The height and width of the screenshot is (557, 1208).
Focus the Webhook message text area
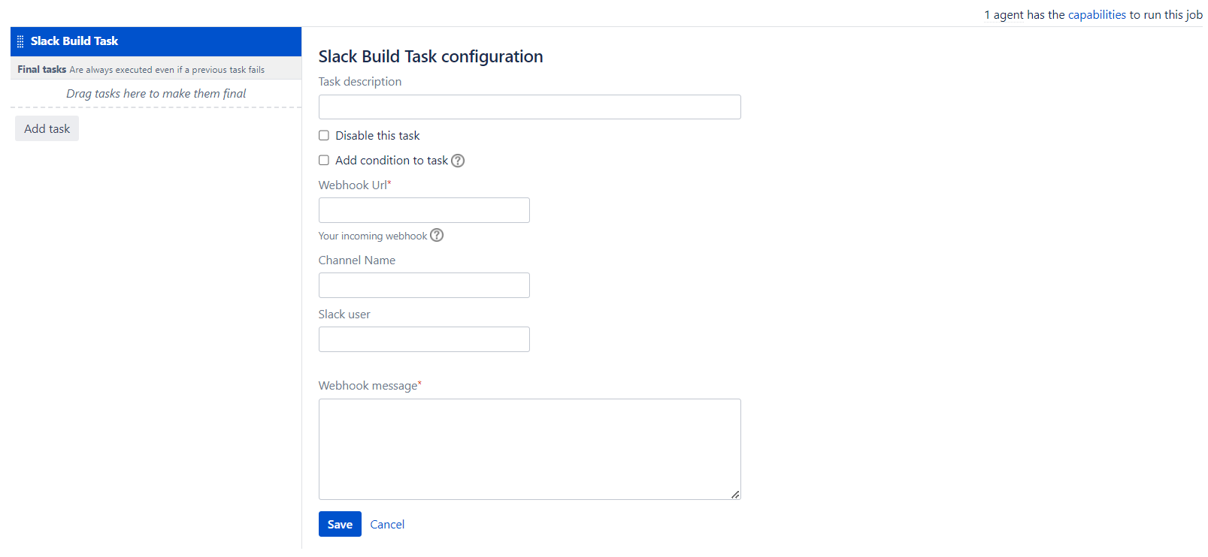529,449
